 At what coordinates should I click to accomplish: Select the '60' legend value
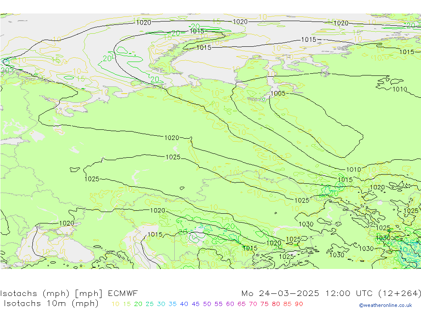tap(230, 304)
